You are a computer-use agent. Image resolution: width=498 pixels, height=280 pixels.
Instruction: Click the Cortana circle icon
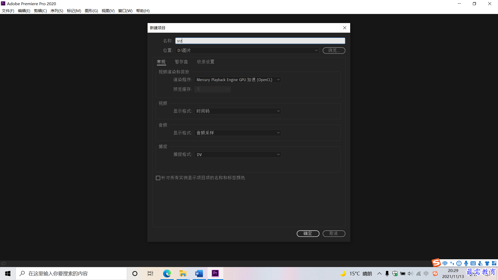[x=135, y=273]
